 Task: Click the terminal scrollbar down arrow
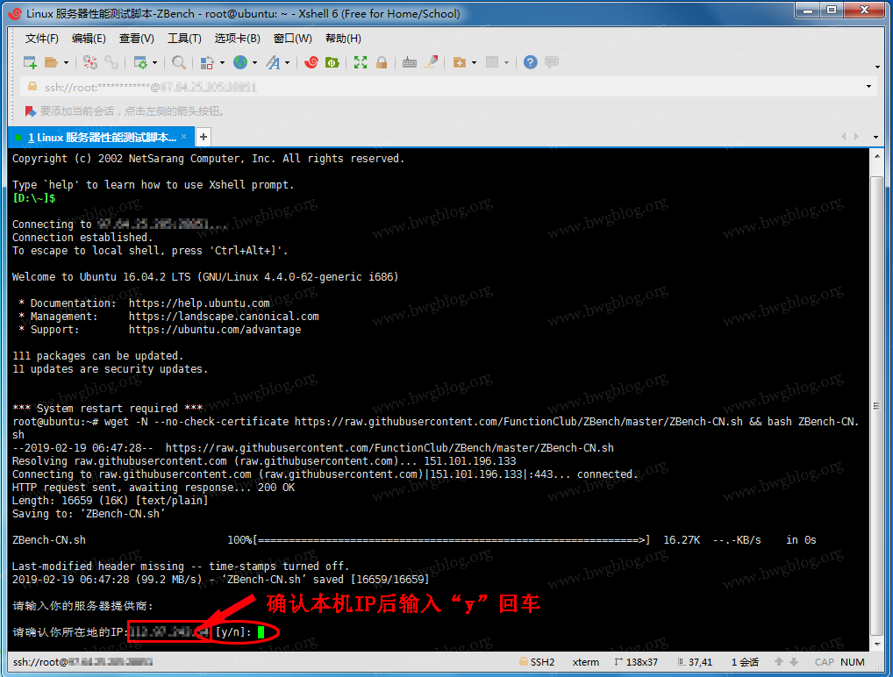point(877,644)
